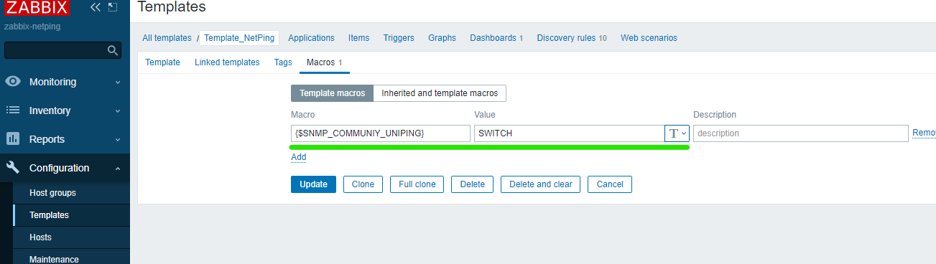Collapse sidebar with double-chevron icon
The height and width of the screenshot is (264, 936).
pyautogui.click(x=96, y=7)
